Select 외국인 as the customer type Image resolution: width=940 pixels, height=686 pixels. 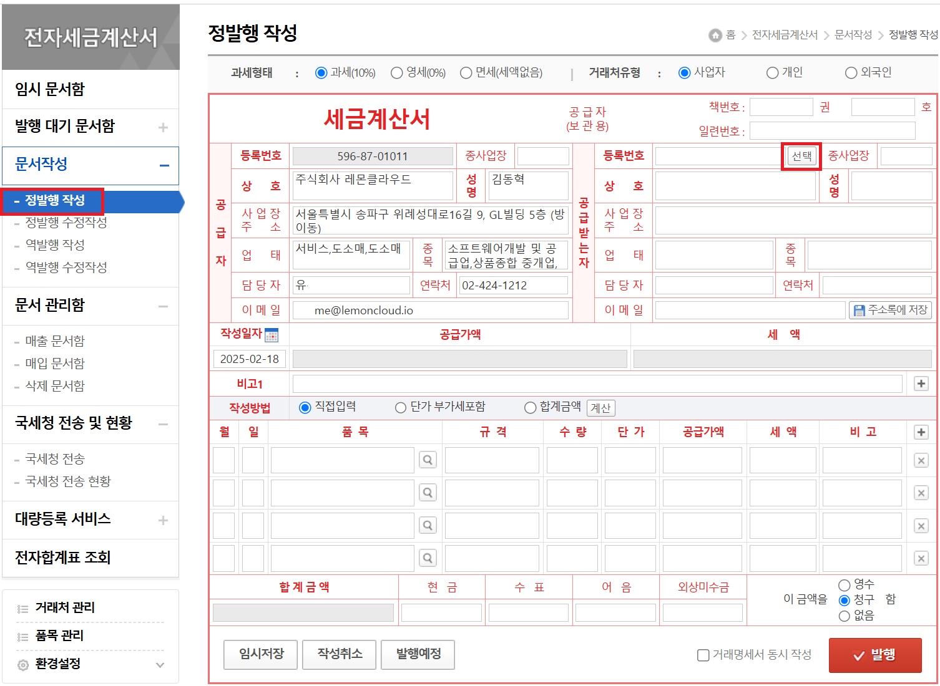(x=851, y=73)
